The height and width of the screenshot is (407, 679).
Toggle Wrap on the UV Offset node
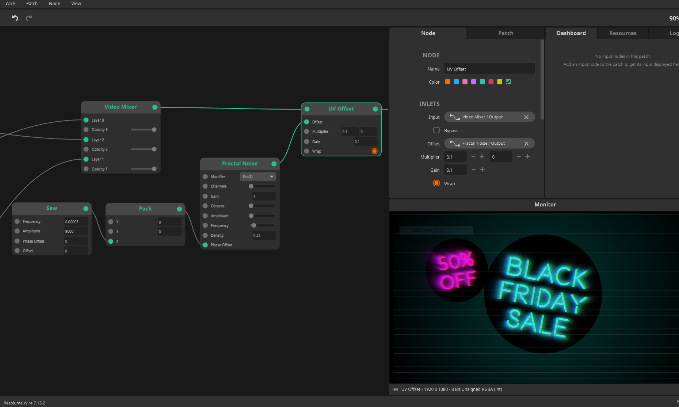tap(375, 151)
